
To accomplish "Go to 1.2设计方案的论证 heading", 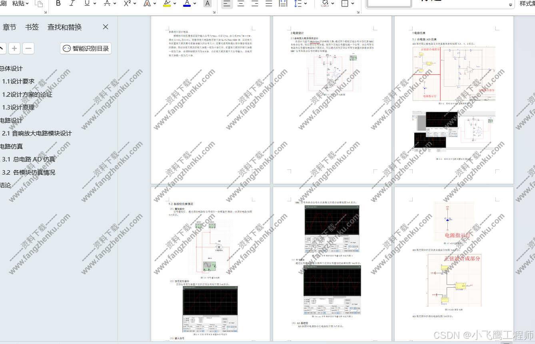I will coord(27,95).
